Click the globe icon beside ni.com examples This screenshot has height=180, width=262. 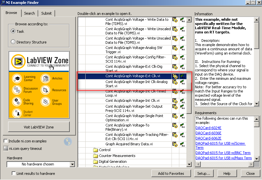tap(68, 141)
